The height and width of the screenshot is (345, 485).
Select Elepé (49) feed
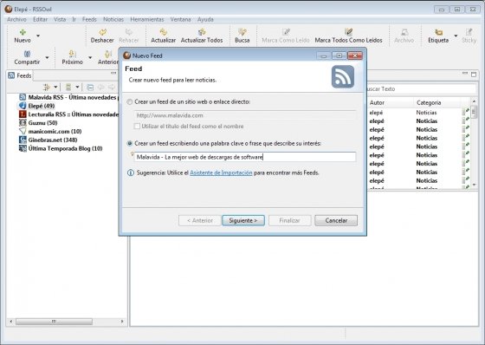pos(36,106)
